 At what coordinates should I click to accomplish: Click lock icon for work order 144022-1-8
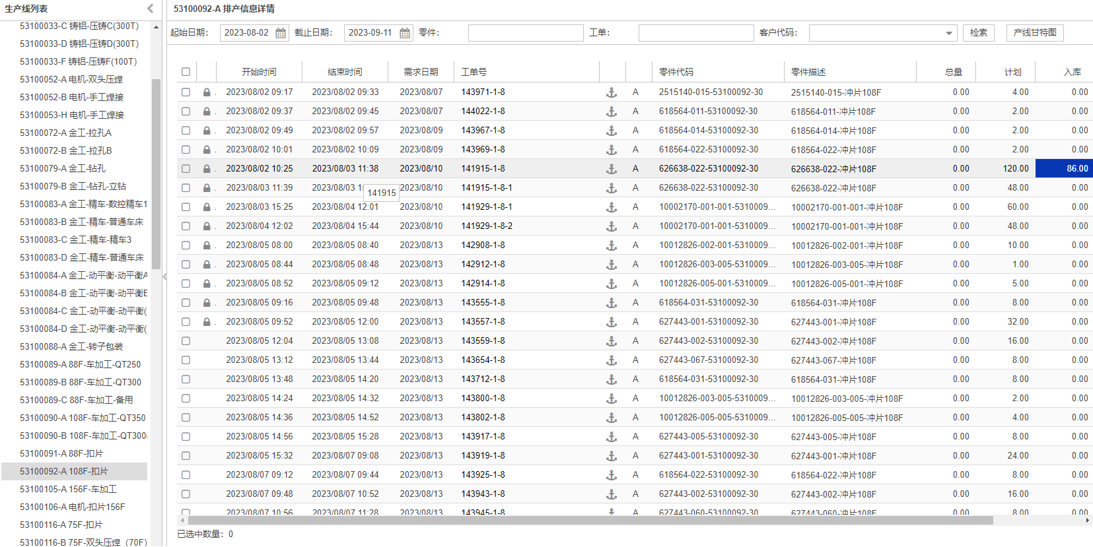207,112
